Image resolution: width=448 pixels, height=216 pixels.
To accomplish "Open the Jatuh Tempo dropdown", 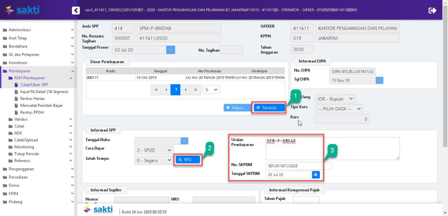I will tap(154, 160).
